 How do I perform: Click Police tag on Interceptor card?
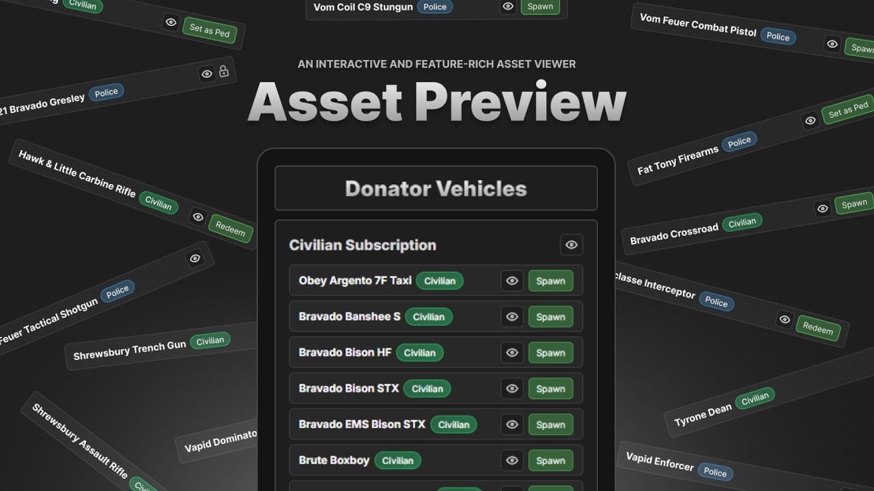(x=716, y=301)
